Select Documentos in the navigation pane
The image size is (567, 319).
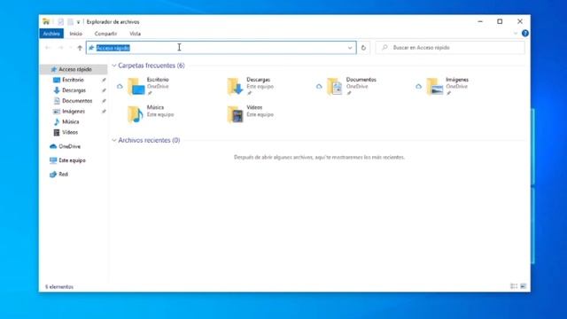77,101
